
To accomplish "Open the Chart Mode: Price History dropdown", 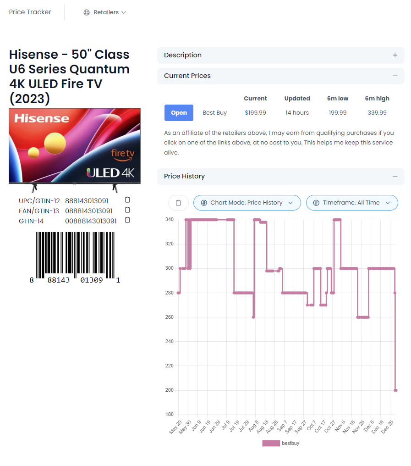I will [247, 203].
